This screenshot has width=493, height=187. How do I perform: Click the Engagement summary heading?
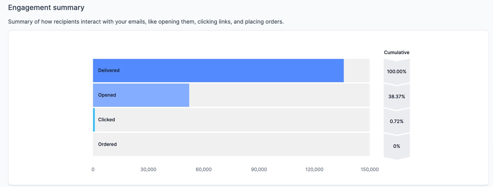[46, 8]
